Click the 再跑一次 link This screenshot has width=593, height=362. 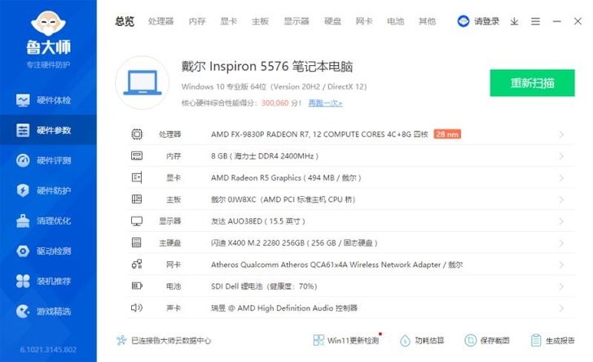325,102
